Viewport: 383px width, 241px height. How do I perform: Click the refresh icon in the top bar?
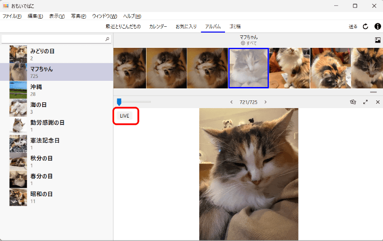pyautogui.click(x=365, y=26)
